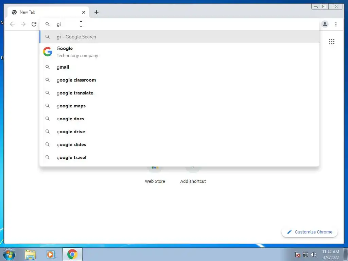Image resolution: width=348 pixels, height=261 pixels.
Task: Click the back navigation arrow
Action: [12, 24]
